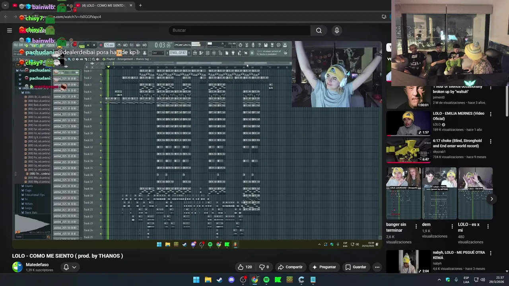This screenshot has height=286, width=509.
Task: Open a new browser tab with plus
Action: [140, 6]
